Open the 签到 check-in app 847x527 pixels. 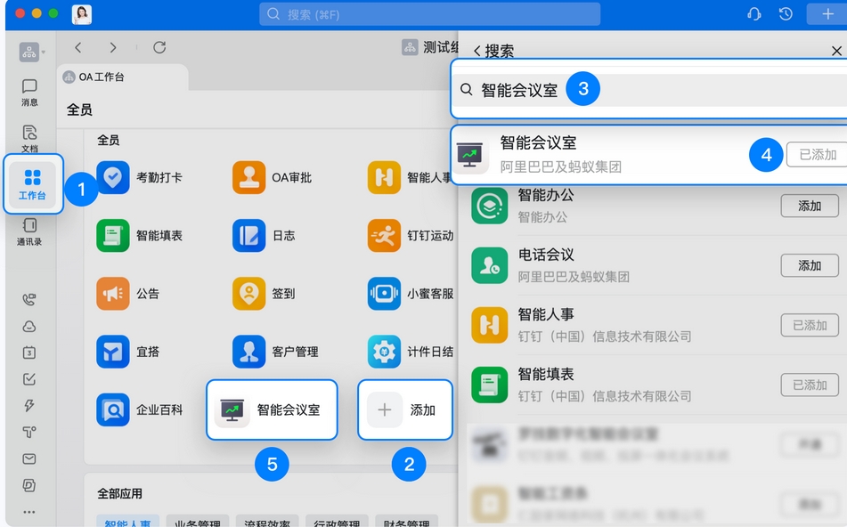tap(264, 293)
